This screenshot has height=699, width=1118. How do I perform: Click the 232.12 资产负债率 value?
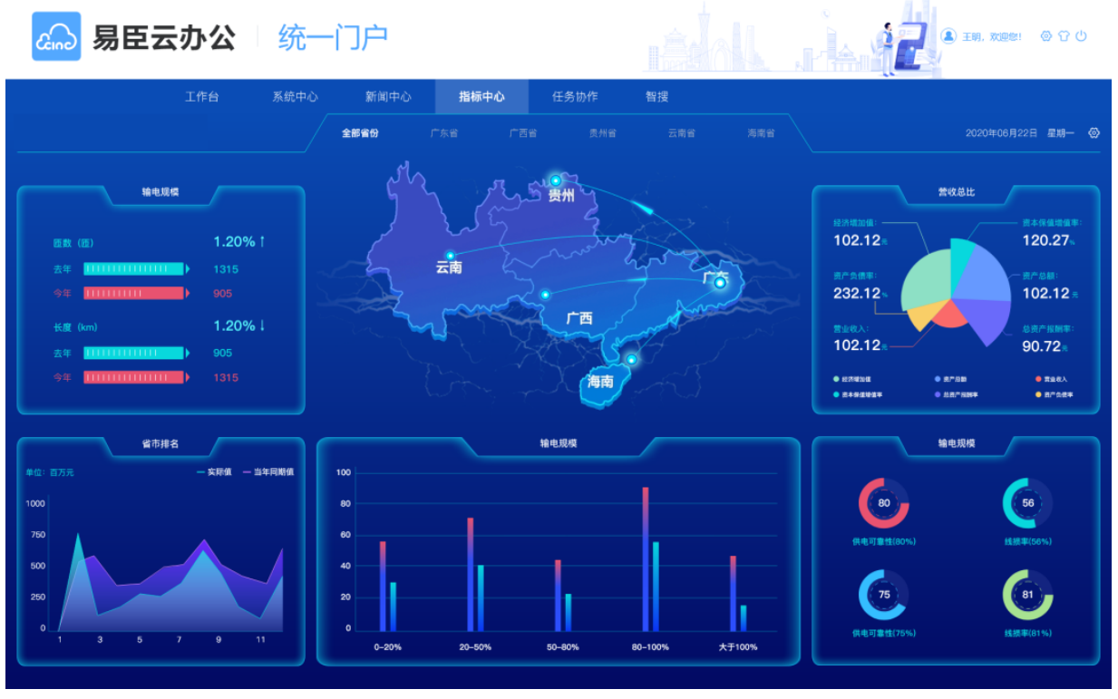point(857,294)
